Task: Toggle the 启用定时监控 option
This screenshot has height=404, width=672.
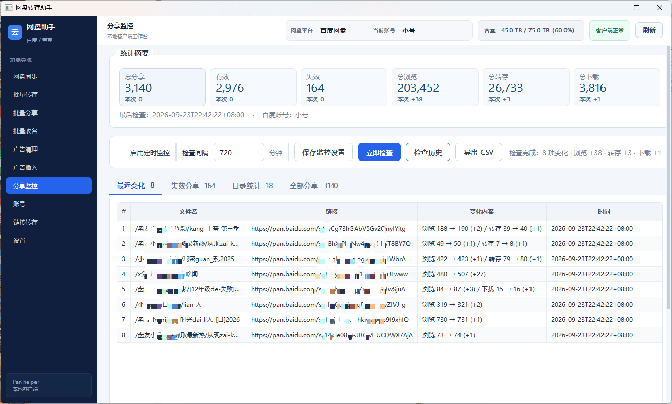Action: click(150, 153)
